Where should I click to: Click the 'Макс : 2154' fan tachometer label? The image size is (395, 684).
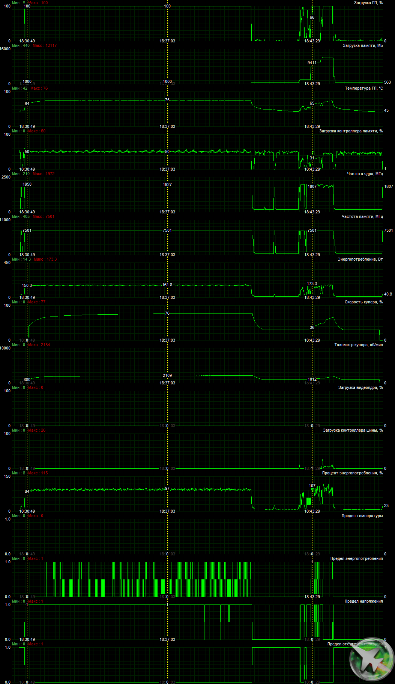[x=39, y=345]
